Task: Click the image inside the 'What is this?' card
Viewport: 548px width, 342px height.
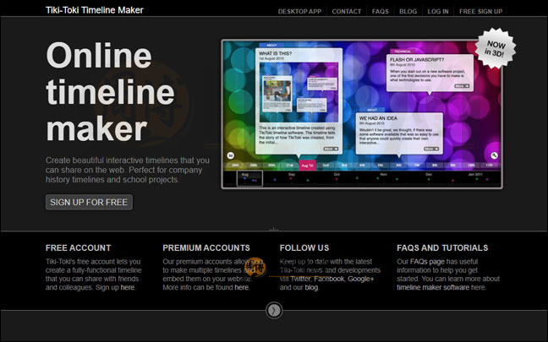Action: (299, 93)
